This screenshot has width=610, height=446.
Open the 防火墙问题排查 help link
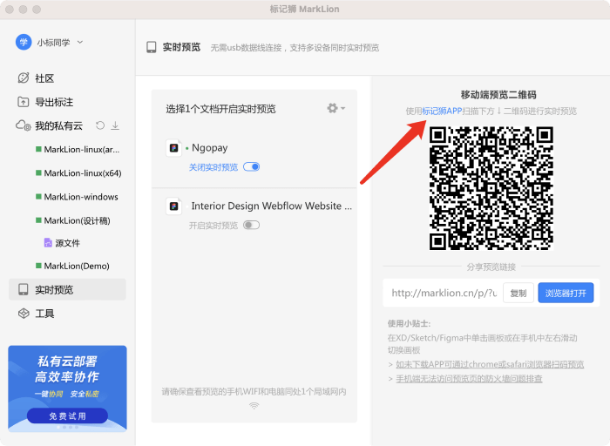point(469,379)
